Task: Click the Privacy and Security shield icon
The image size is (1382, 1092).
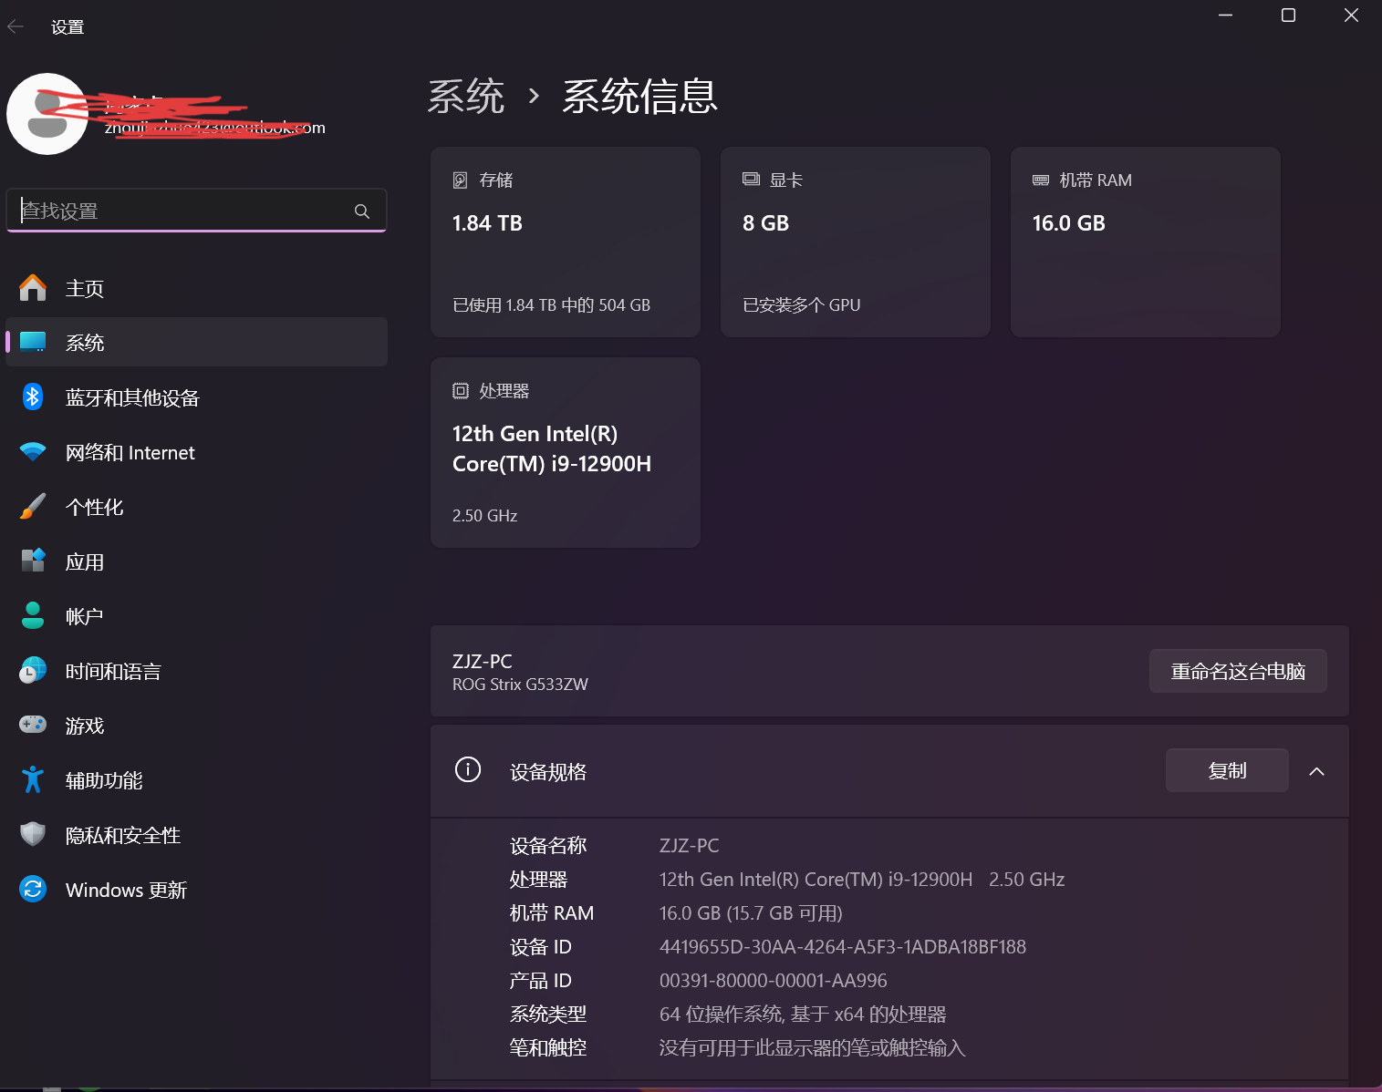Action: coord(33,834)
